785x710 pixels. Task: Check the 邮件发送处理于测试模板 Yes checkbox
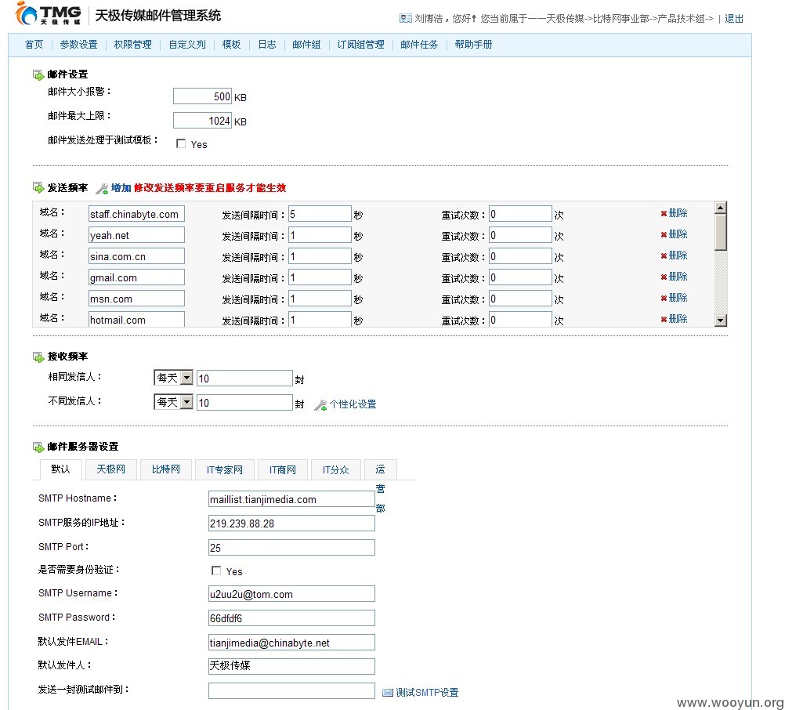181,143
